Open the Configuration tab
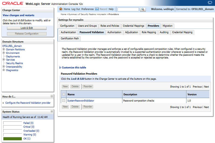The image size is (215, 143). (x=67, y=26)
